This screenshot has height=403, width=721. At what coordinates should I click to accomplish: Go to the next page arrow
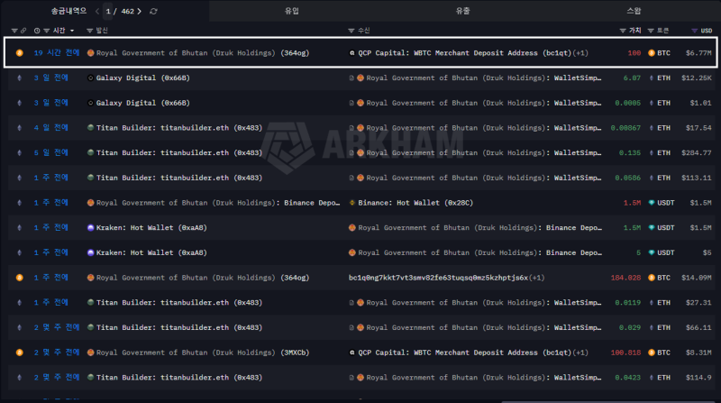click(x=140, y=11)
